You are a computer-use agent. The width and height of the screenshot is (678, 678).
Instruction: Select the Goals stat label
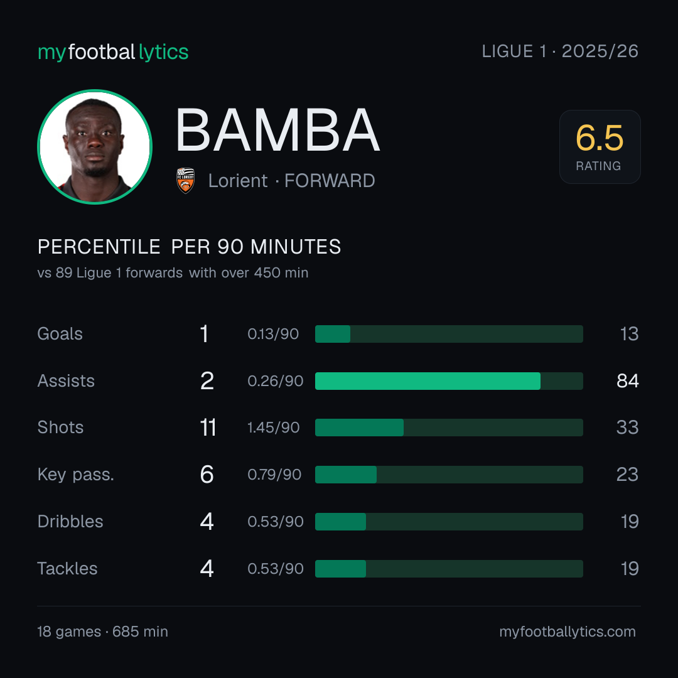(x=60, y=334)
